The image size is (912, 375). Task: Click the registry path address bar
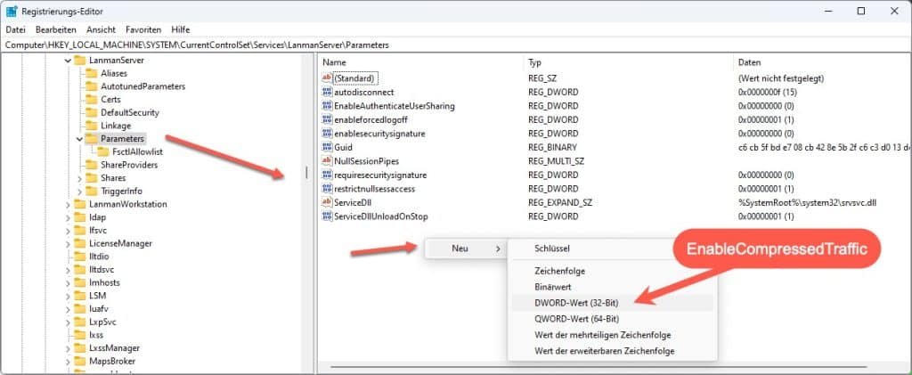click(456, 45)
